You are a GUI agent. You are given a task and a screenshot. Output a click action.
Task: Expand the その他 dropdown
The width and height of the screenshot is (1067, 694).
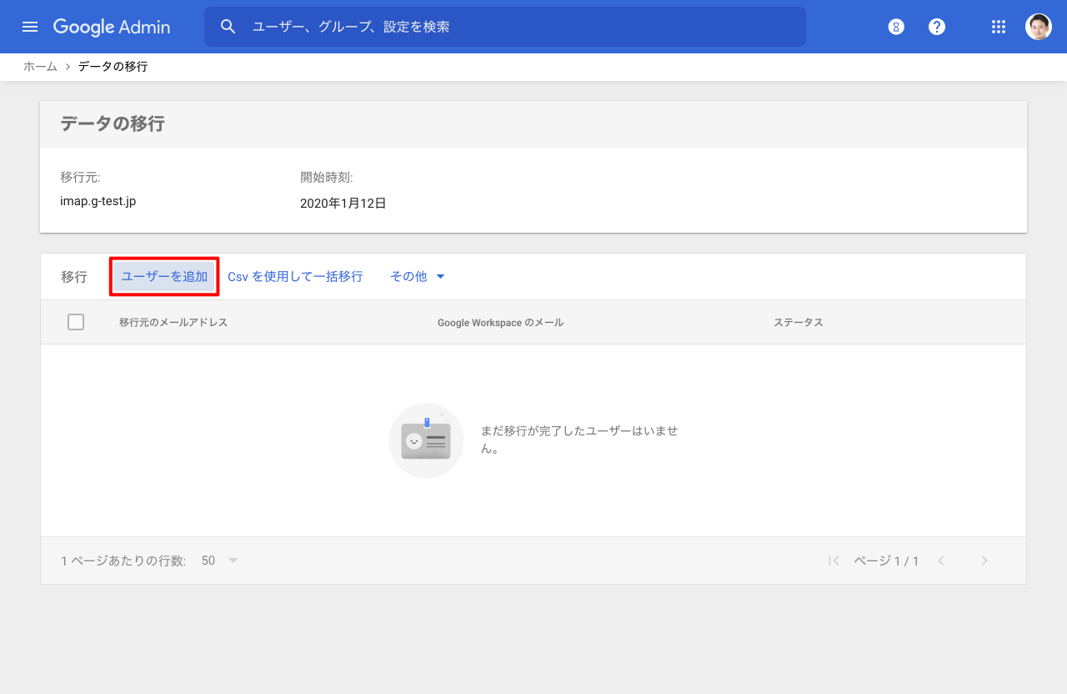click(x=418, y=276)
